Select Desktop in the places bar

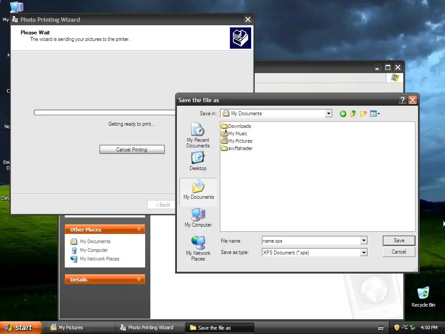(x=198, y=161)
